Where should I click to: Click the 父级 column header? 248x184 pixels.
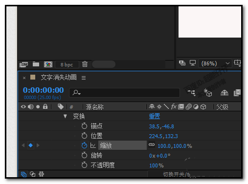(x=222, y=107)
